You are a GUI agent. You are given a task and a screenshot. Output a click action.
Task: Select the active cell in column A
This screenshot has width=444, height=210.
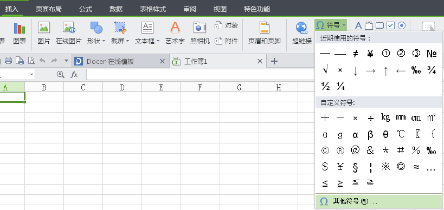click(x=12, y=97)
